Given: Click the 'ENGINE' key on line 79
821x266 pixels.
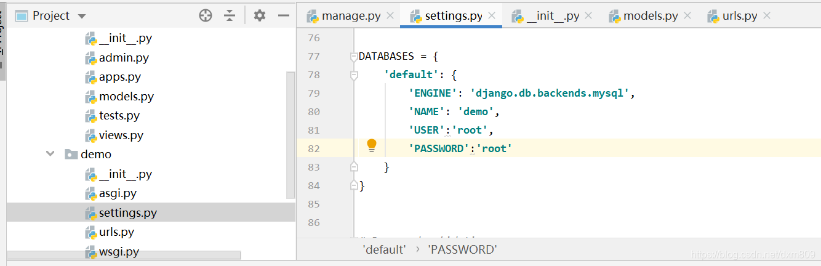Looking at the screenshot, I should tap(433, 93).
